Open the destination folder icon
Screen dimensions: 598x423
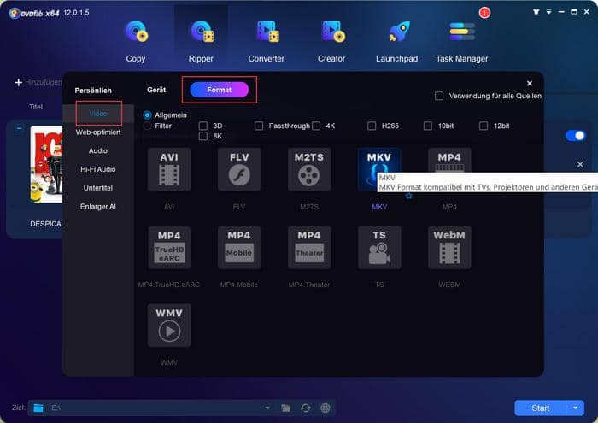(x=285, y=408)
